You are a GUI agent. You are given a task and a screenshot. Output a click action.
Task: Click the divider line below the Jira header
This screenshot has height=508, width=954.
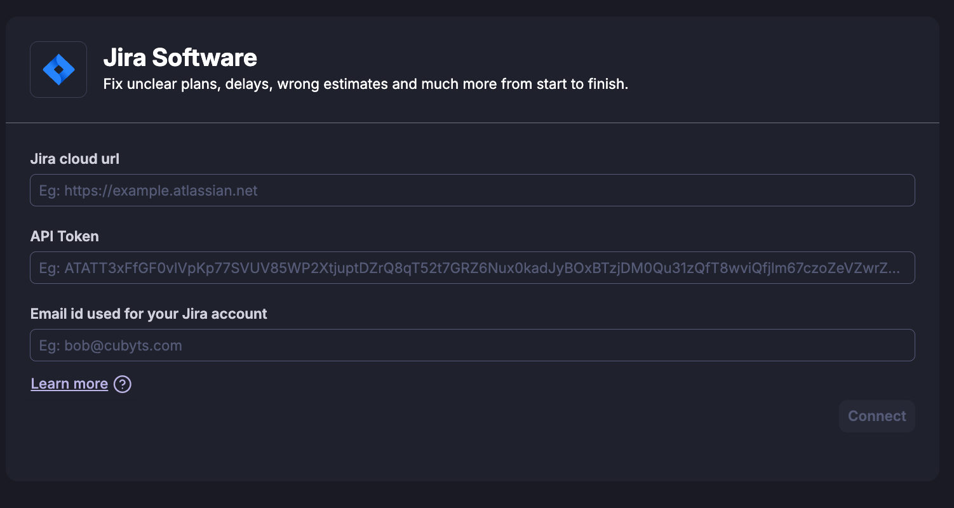point(473,123)
